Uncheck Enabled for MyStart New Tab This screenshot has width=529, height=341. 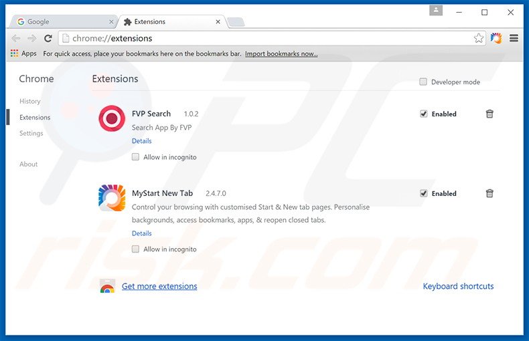[x=423, y=193]
